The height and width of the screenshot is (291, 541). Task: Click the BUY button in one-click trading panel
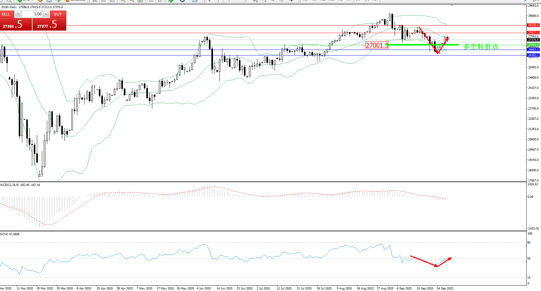coord(58,14)
